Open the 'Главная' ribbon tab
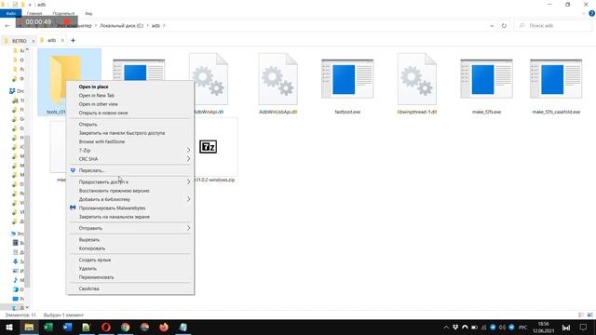596x335 pixels. (x=34, y=13)
